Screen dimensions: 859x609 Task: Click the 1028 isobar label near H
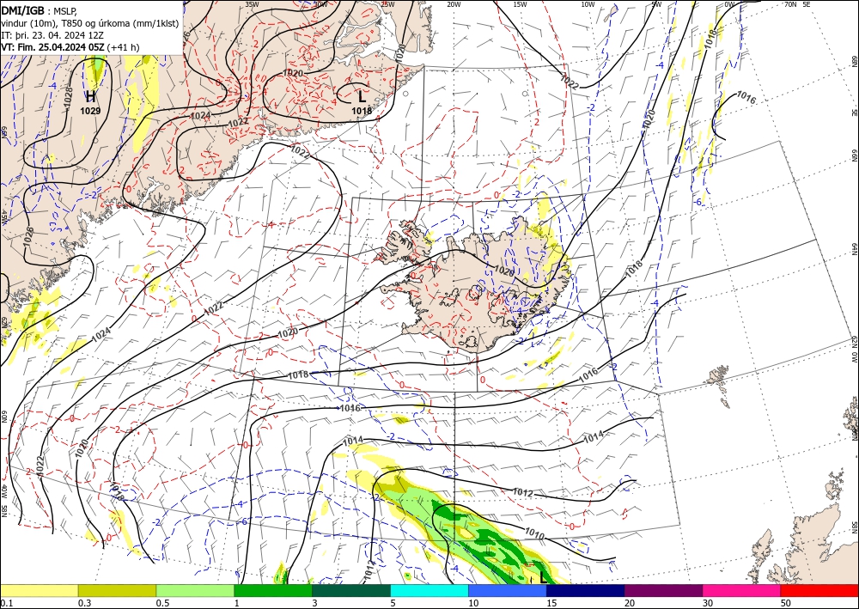coord(68,96)
